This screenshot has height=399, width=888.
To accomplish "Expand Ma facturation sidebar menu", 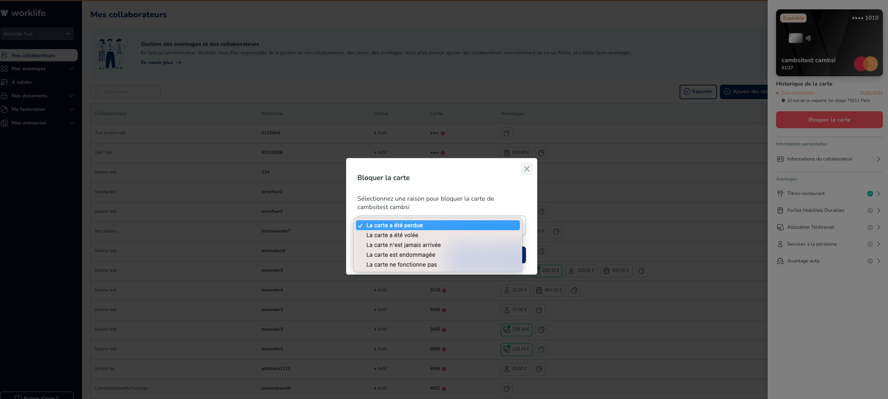I will click(x=71, y=109).
